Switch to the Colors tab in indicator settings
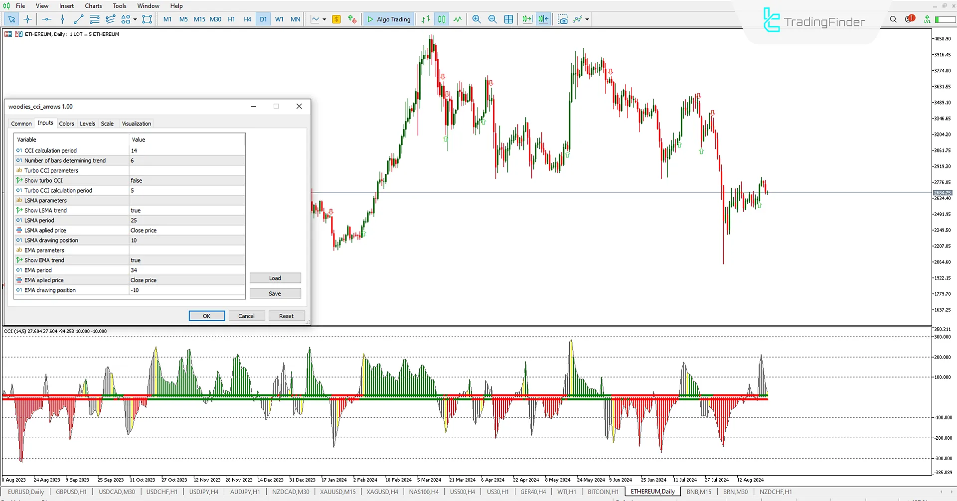The width and height of the screenshot is (957, 501). [66, 123]
